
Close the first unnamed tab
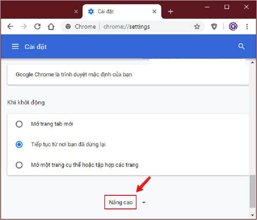76,12
